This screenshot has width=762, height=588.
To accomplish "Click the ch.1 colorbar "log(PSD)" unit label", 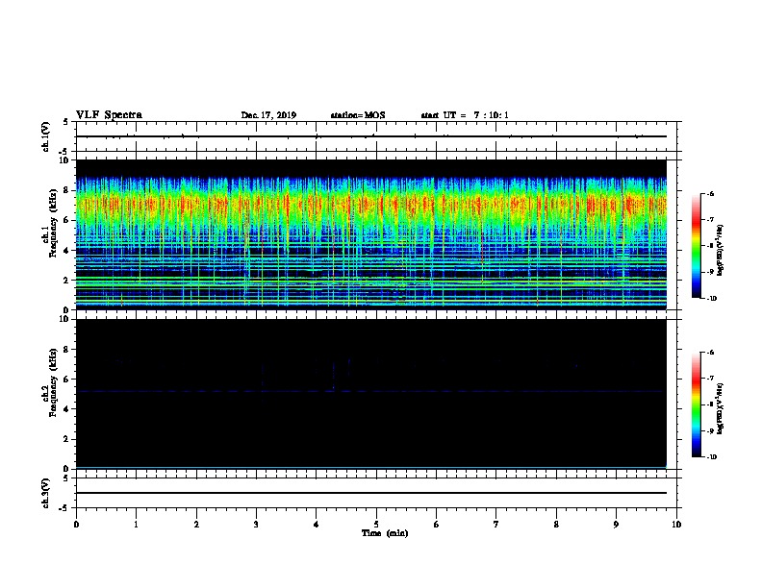I will click(721, 250).
